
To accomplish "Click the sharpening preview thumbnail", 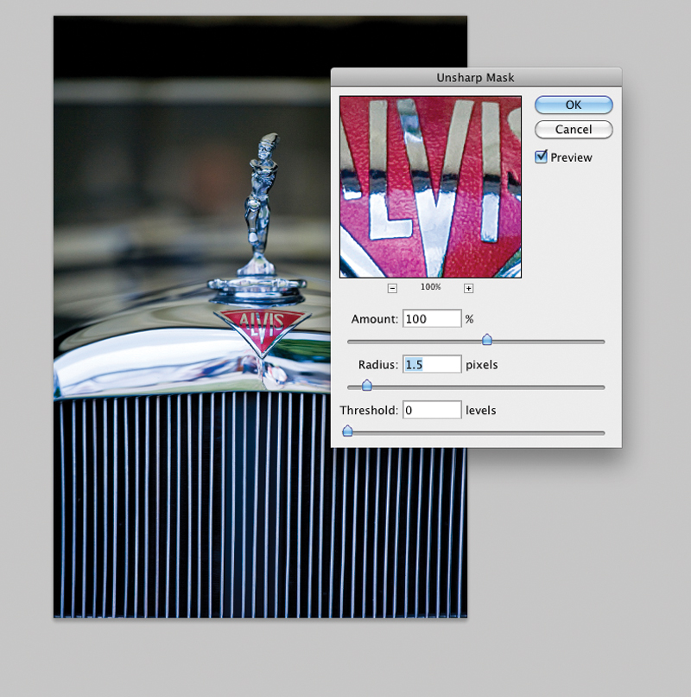I will click(x=430, y=187).
